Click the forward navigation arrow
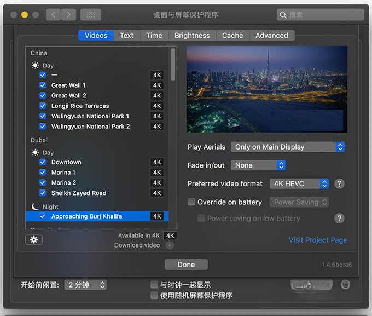This screenshot has height=316, width=372. 68,15
